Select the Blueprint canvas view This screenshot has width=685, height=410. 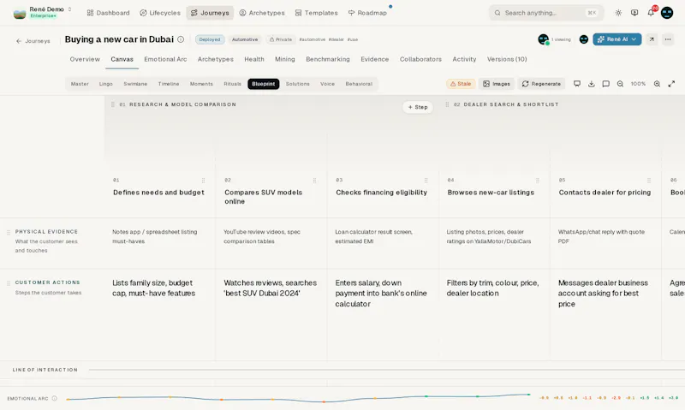tap(264, 84)
